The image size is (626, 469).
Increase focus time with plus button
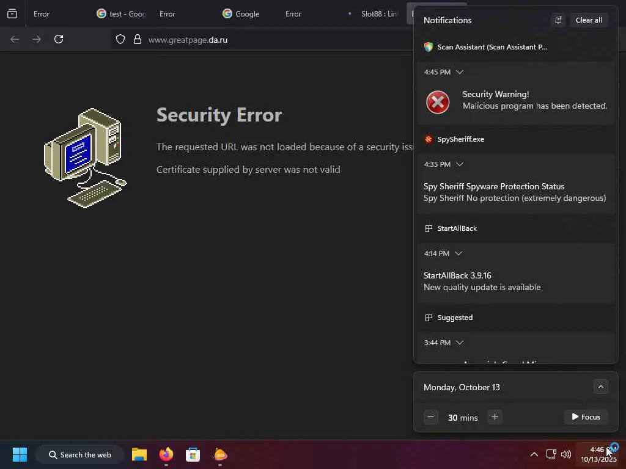[495, 417]
